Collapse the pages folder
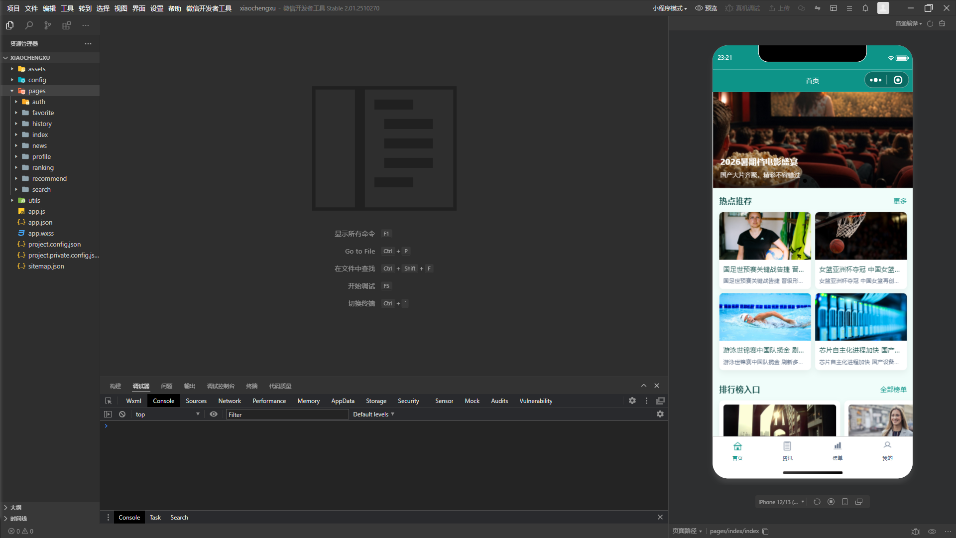This screenshot has width=956, height=538. [50, 91]
